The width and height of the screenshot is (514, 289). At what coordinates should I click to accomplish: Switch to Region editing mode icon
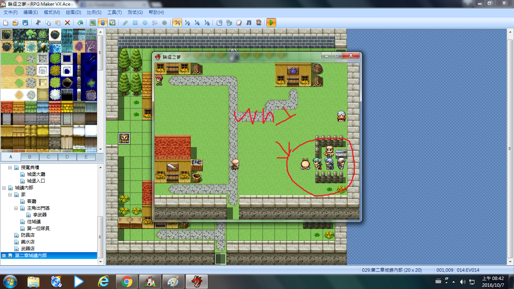[x=112, y=23]
